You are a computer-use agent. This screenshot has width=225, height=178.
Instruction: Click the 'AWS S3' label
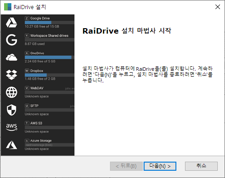[x=36, y=123]
